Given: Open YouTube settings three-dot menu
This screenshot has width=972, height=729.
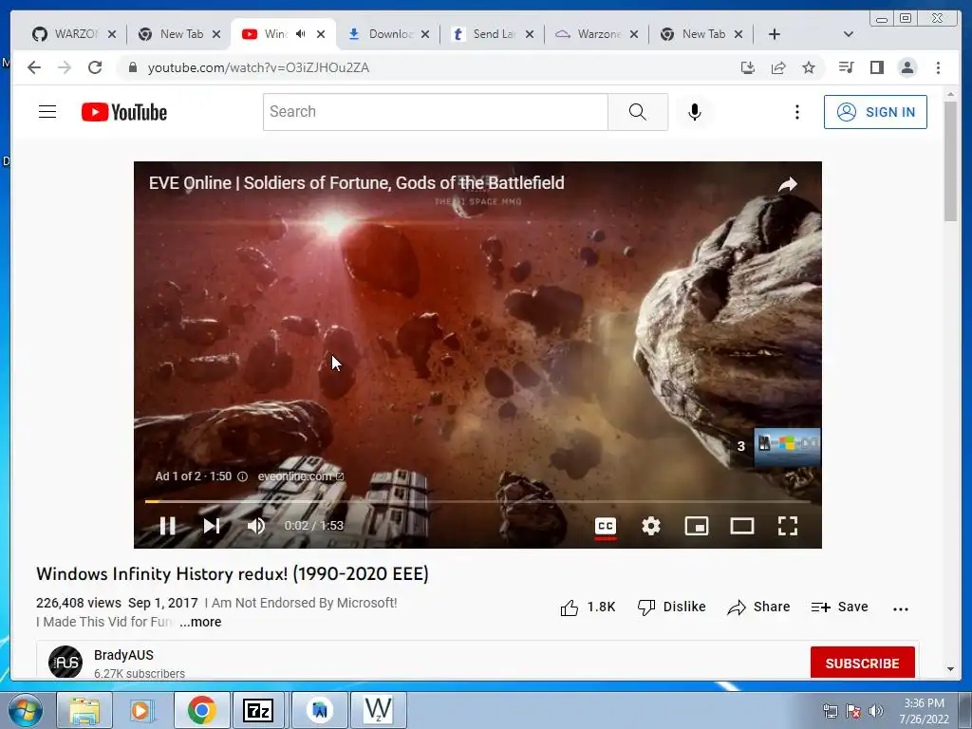Looking at the screenshot, I should 797,112.
